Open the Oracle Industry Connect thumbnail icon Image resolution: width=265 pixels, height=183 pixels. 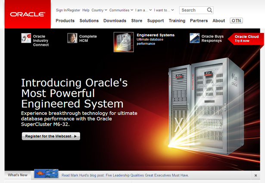26,38
